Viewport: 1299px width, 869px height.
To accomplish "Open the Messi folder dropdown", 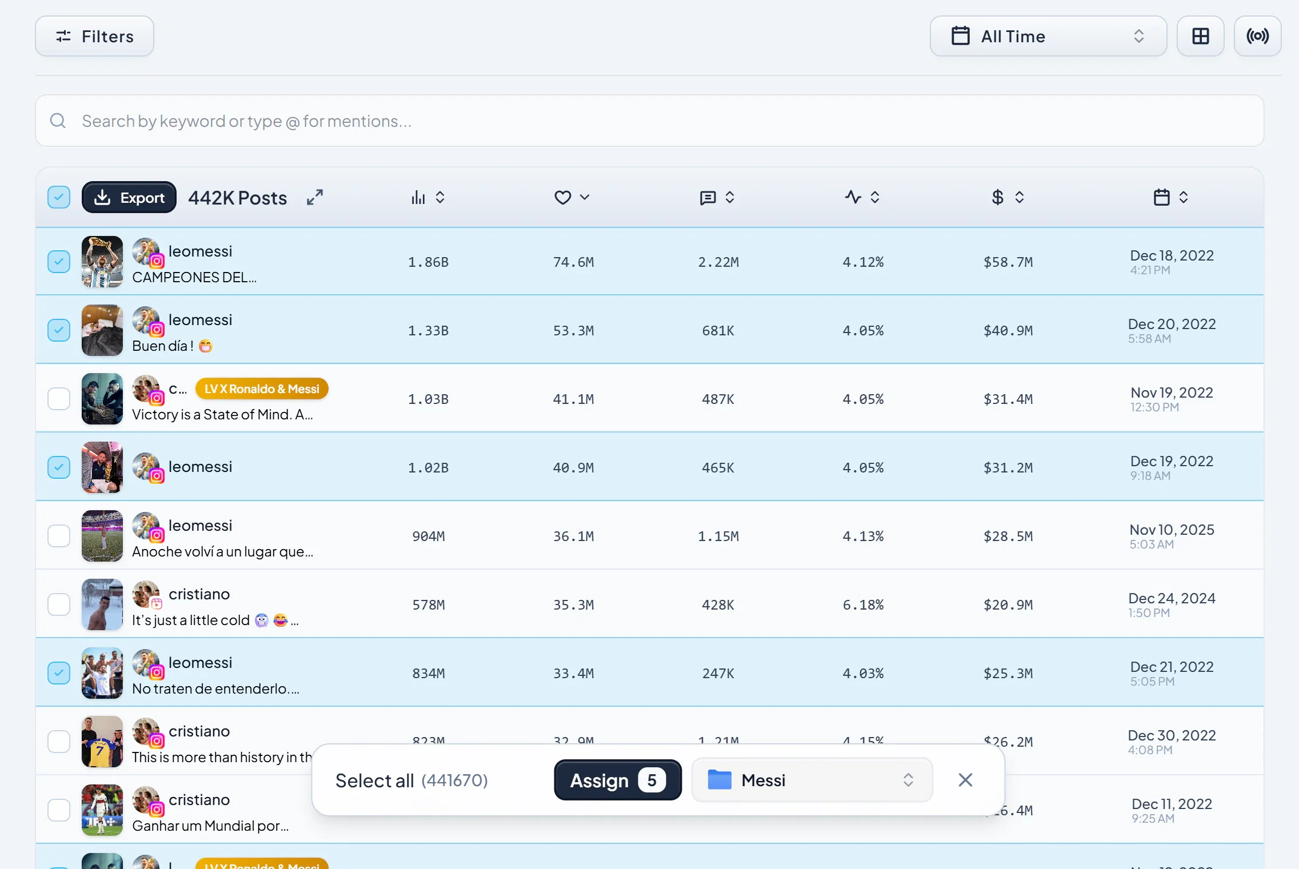I will [812, 780].
